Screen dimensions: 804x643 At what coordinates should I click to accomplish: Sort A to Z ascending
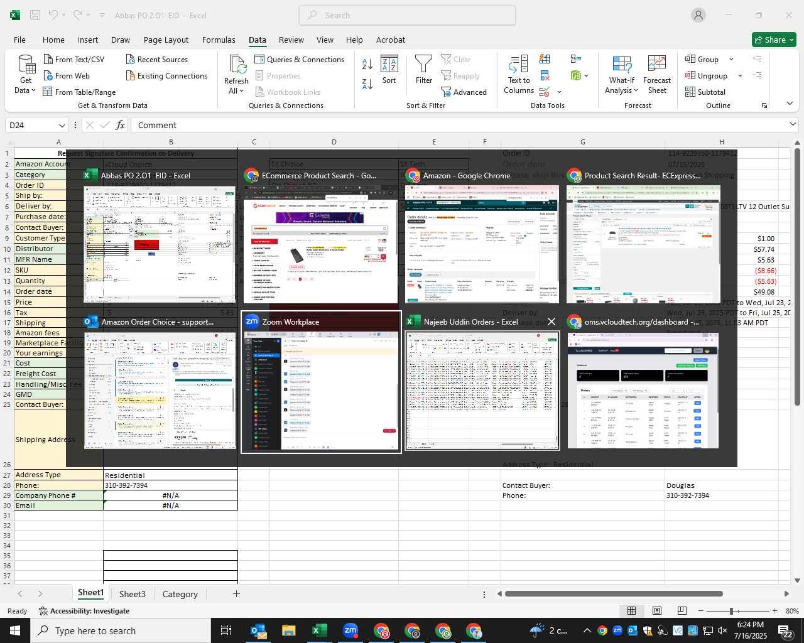(367, 63)
